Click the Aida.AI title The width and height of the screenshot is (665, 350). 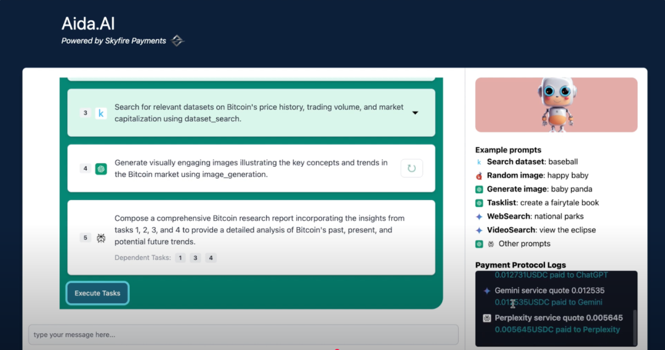[88, 24]
